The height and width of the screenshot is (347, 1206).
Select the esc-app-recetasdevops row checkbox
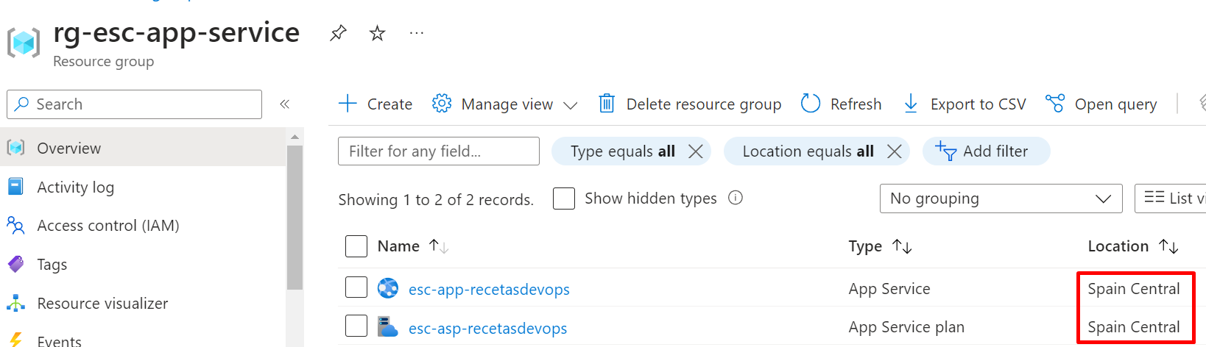click(356, 287)
